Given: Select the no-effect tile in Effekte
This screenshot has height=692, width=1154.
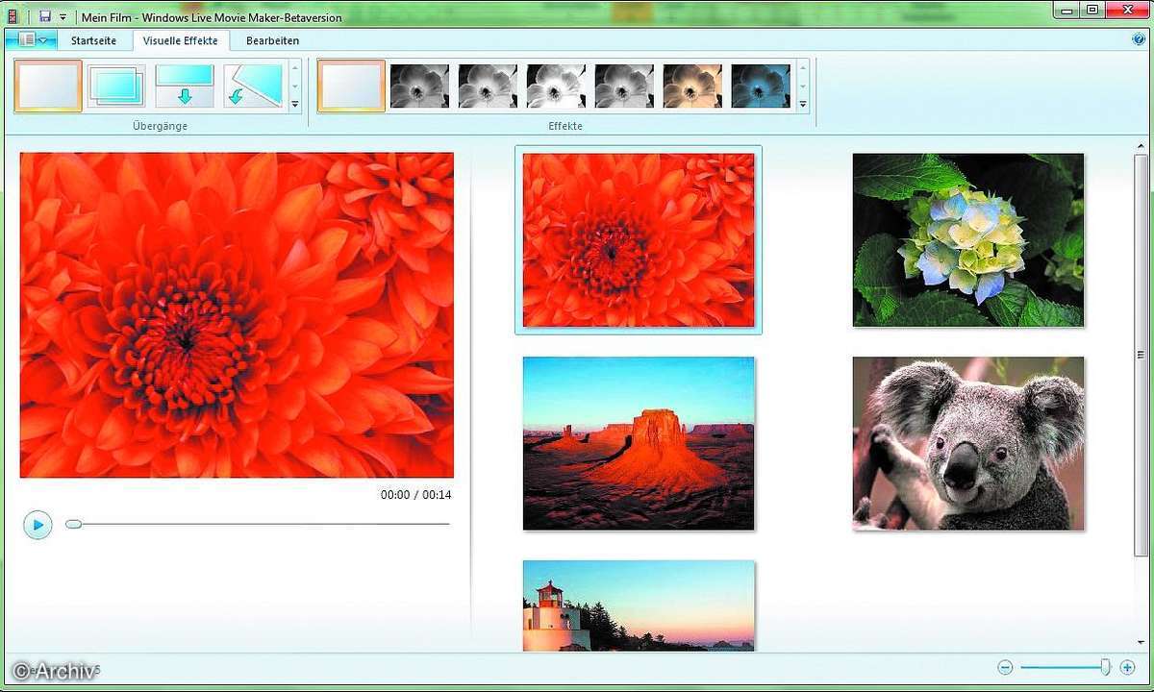Looking at the screenshot, I should point(351,86).
